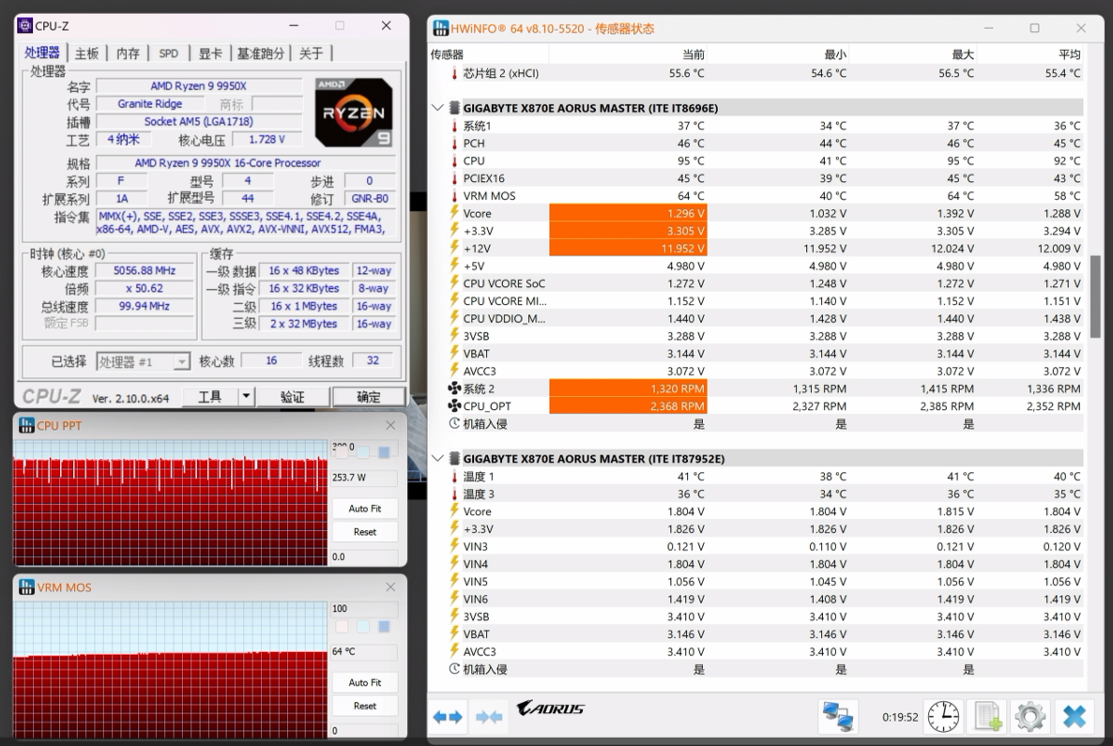This screenshot has width=1113, height=746.
Task: Collapse the ITE IT87952E sensor group
Action: (x=437, y=459)
